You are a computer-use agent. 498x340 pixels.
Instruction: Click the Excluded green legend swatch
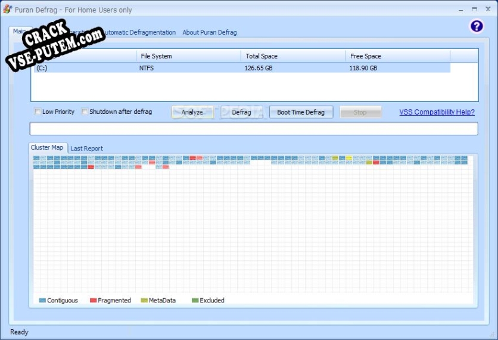[195, 301]
